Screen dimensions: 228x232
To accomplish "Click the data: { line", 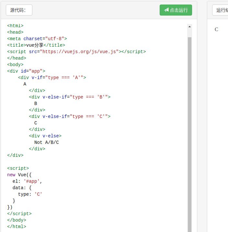I will coord(22,188).
